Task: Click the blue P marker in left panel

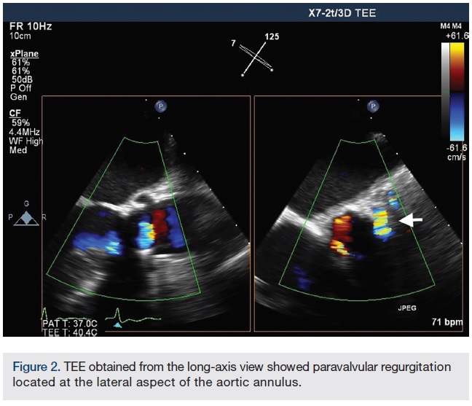Action: click(x=160, y=106)
